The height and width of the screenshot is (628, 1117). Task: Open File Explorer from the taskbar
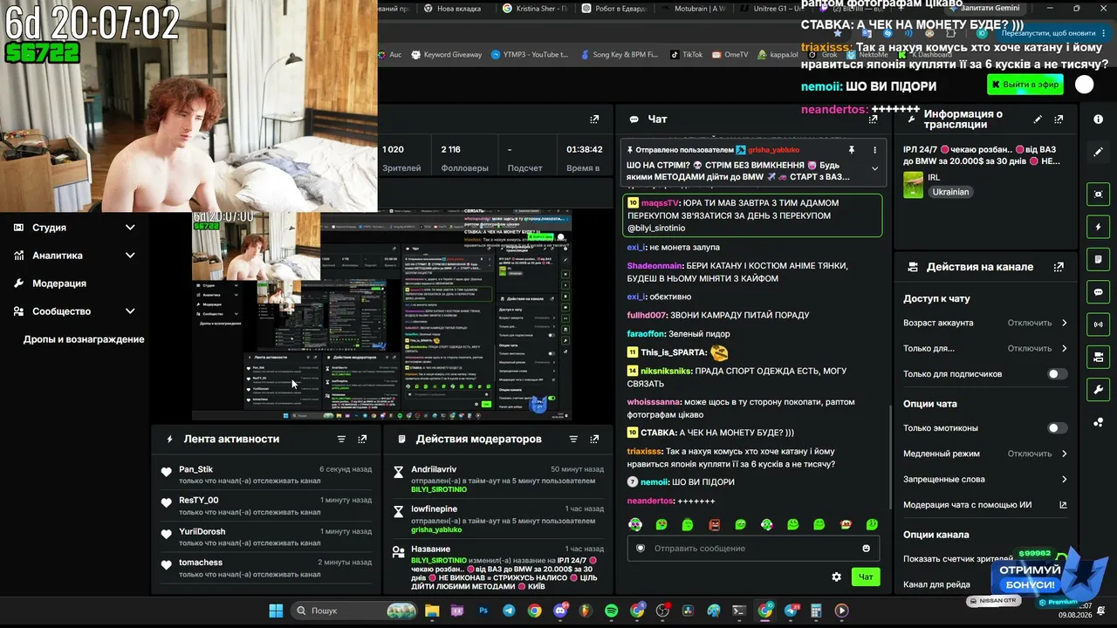pyautogui.click(x=432, y=611)
